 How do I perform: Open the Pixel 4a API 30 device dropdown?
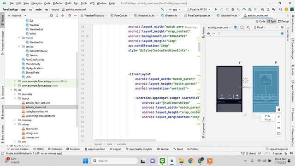coord(198,9)
